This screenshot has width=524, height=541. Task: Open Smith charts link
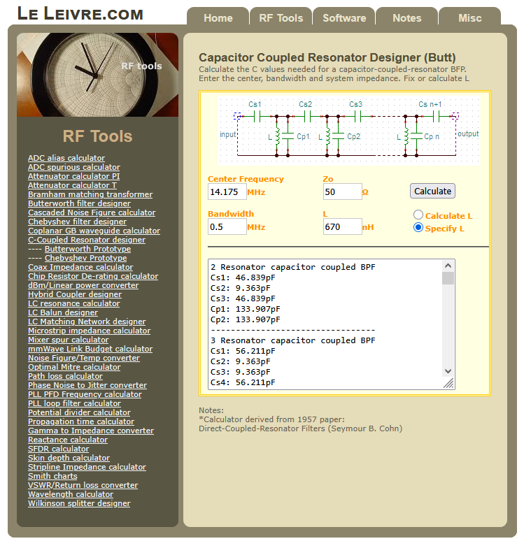click(52, 476)
